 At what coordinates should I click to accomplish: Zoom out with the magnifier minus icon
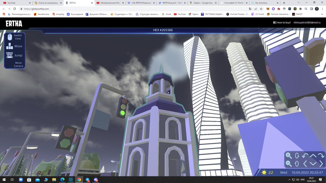(x=289, y=163)
